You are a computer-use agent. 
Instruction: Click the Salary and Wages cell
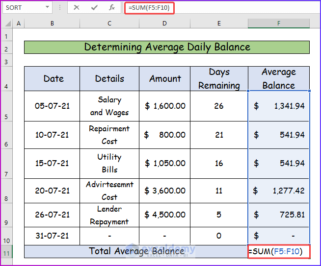(109, 106)
